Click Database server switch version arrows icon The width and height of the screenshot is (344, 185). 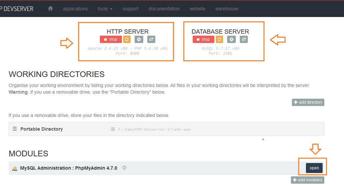point(244,39)
